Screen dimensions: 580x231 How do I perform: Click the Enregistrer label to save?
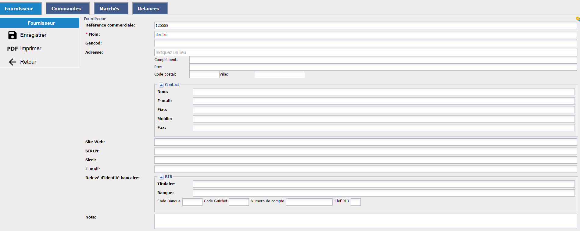pyautogui.click(x=33, y=35)
